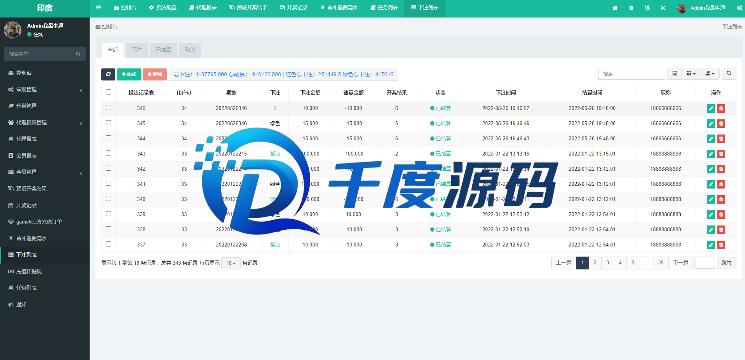Image resolution: width=745 pixels, height=360 pixels.
Task: Check the checkbox for record 337
Action: click(x=108, y=244)
